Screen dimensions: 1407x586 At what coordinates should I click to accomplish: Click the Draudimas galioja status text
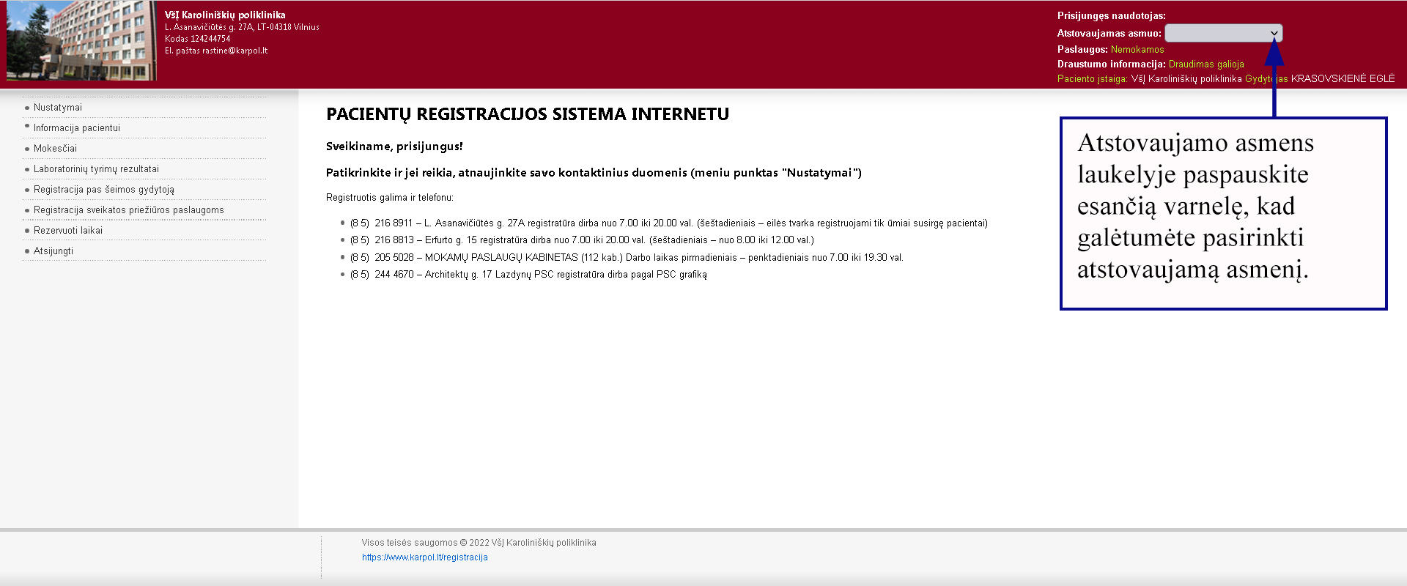click(x=1206, y=64)
